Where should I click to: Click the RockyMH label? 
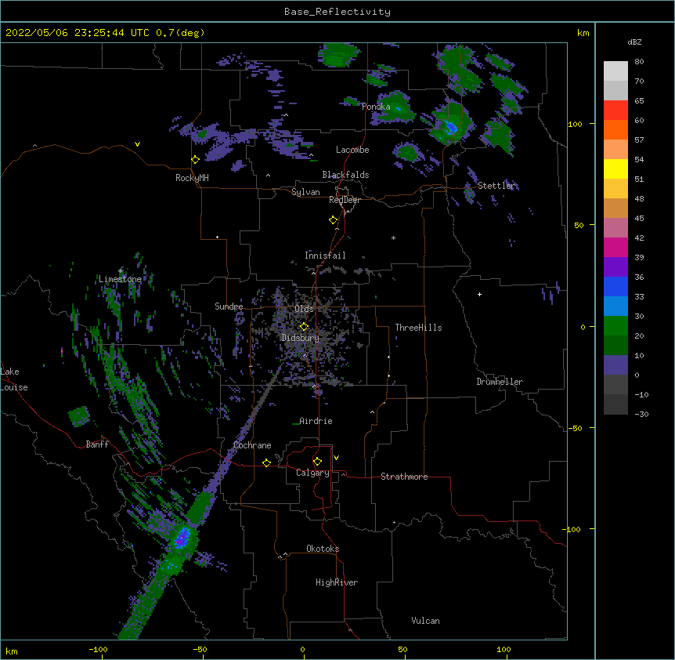[x=192, y=178]
